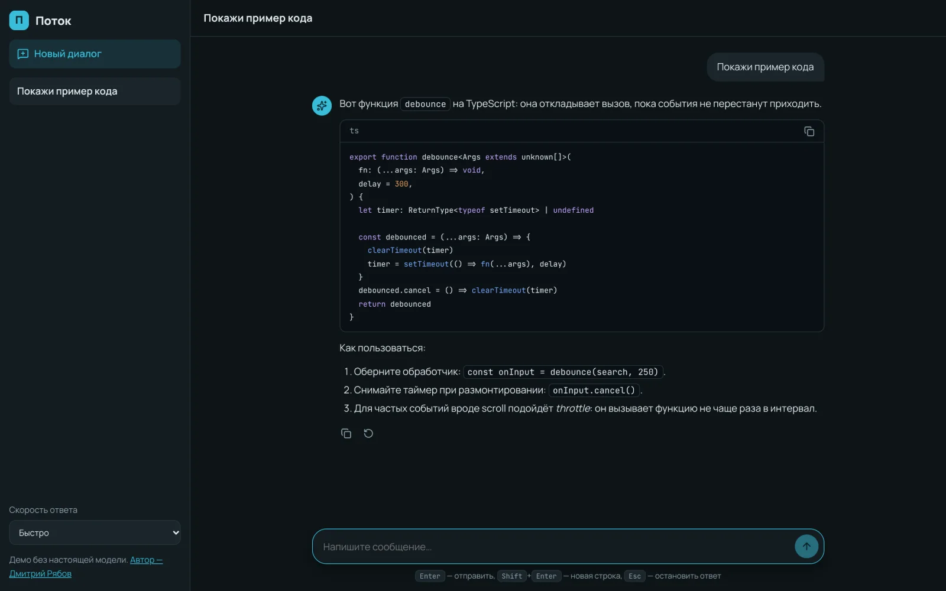Screen dimensions: 946x591
Task: Send the message with the arrow button
Action: pyautogui.click(x=806, y=546)
